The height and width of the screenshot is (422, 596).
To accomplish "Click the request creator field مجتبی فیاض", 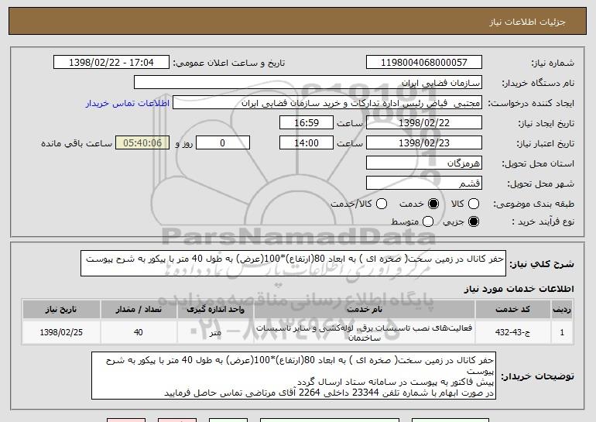I will [327, 103].
